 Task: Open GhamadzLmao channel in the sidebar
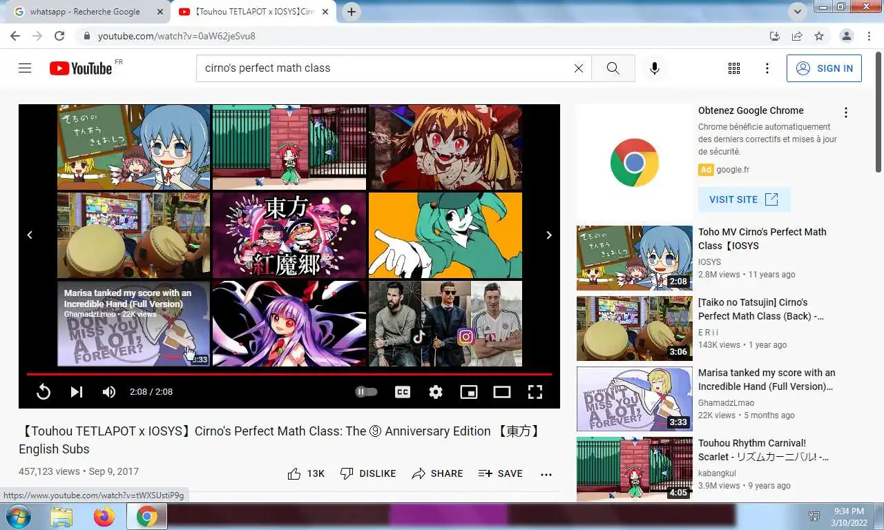coord(726,403)
